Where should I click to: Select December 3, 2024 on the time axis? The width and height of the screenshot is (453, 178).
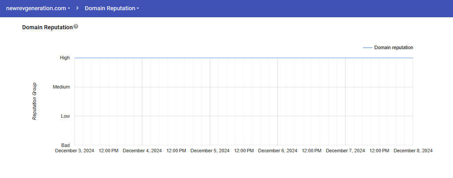[75, 151]
